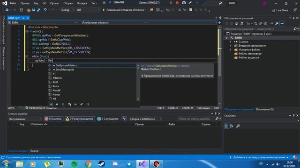Open Steam from the taskbar
Screen dimensions: 300x168
[102, 164]
